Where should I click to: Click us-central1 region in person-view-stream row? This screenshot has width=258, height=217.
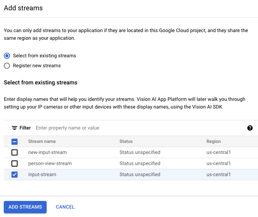click(x=218, y=164)
